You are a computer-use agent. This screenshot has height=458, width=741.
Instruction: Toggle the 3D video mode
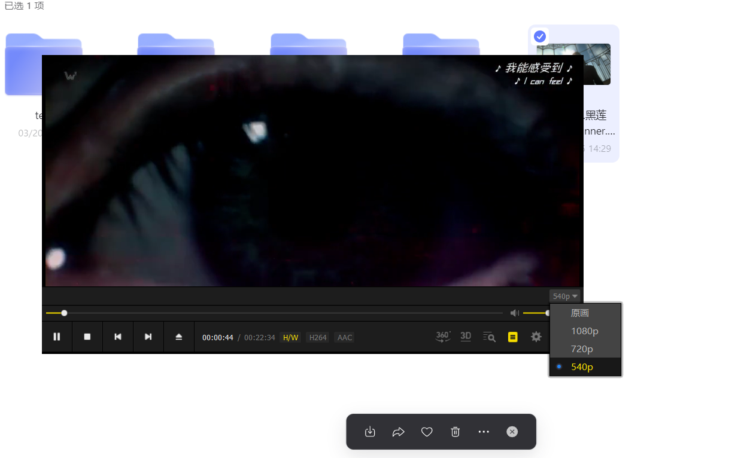466,337
